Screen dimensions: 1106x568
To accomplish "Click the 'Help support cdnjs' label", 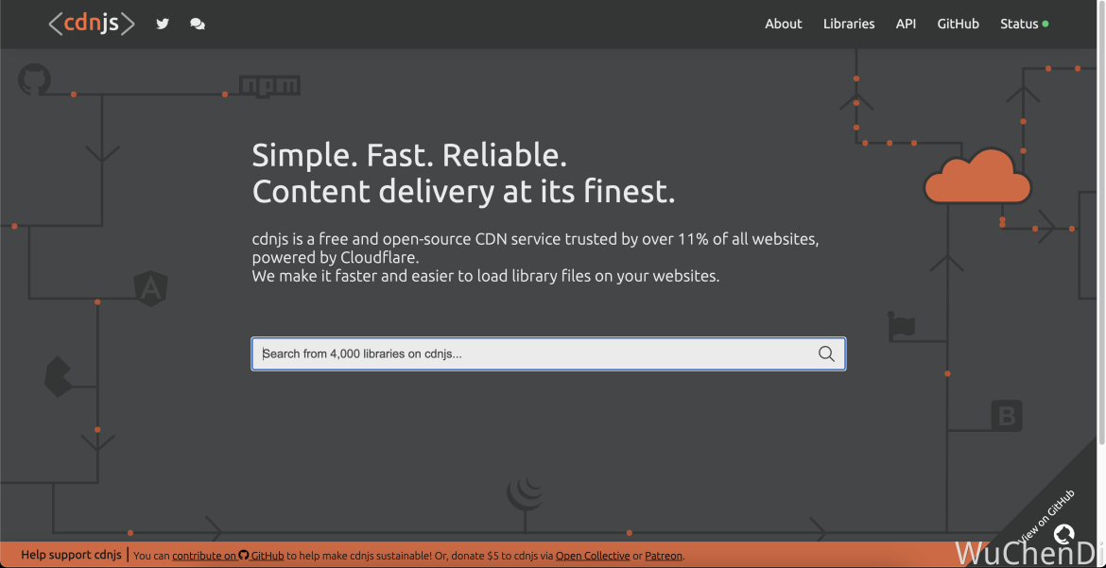I will [x=71, y=555].
